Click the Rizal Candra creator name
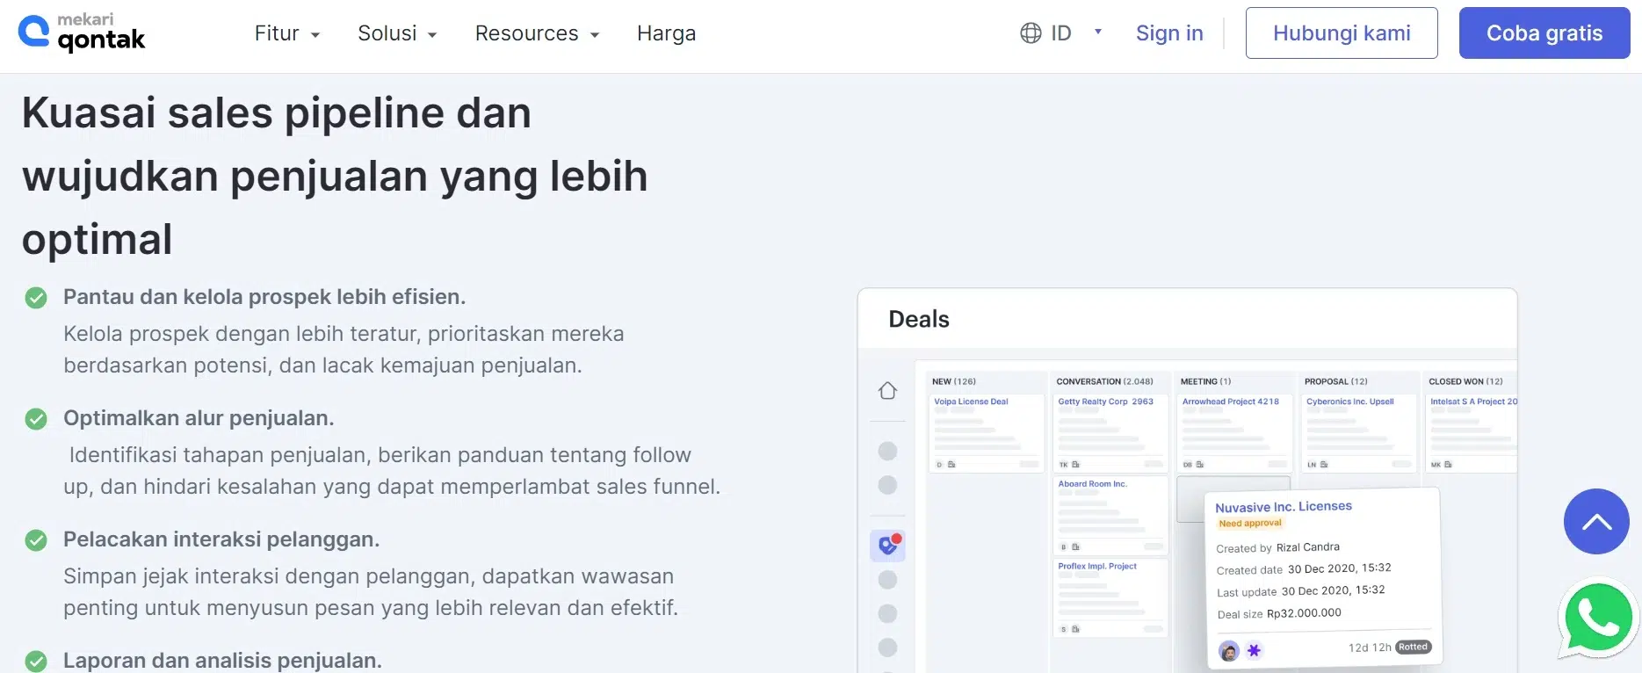The height and width of the screenshot is (673, 1642). tap(1307, 547)
